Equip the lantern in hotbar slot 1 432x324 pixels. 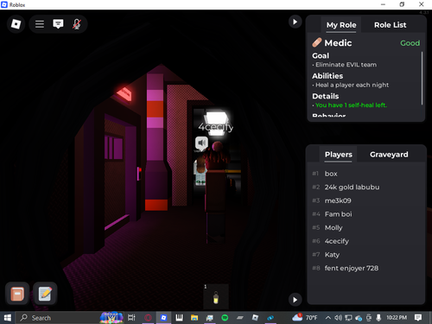[x=216, y=296]
